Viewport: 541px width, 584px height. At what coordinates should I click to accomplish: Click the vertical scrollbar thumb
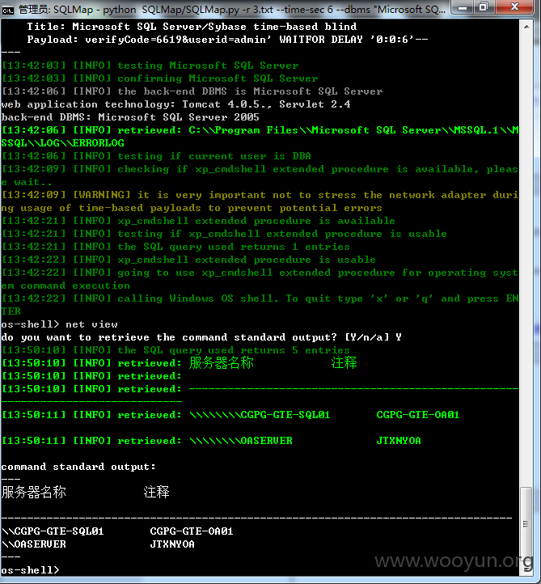coord(526,523)
